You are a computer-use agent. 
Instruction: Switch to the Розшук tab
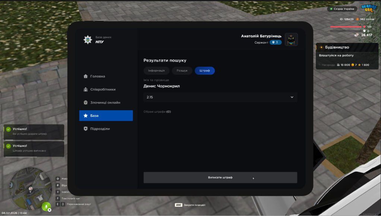point(182,71)
